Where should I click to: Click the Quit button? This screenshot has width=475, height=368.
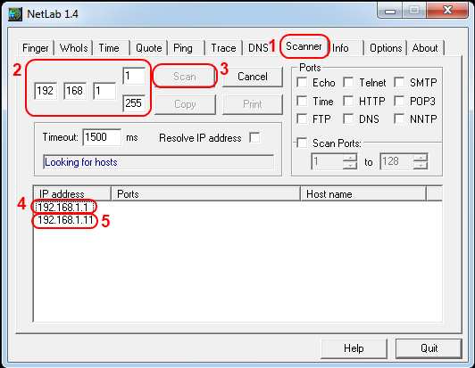point(429,348)
